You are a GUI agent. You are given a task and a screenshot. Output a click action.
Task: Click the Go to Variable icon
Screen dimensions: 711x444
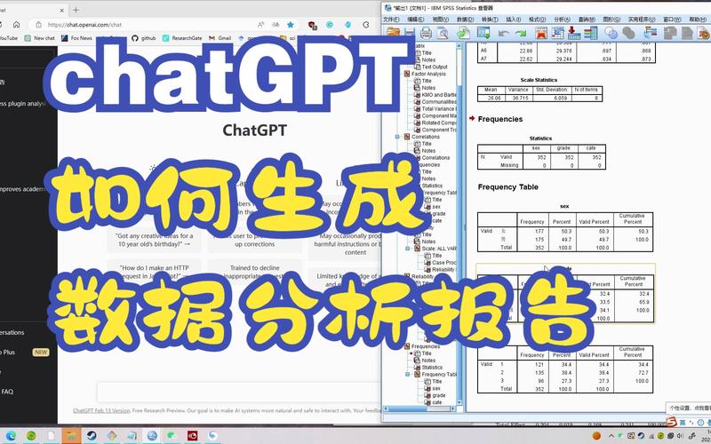pyautogui.click(x=573, y=33)
